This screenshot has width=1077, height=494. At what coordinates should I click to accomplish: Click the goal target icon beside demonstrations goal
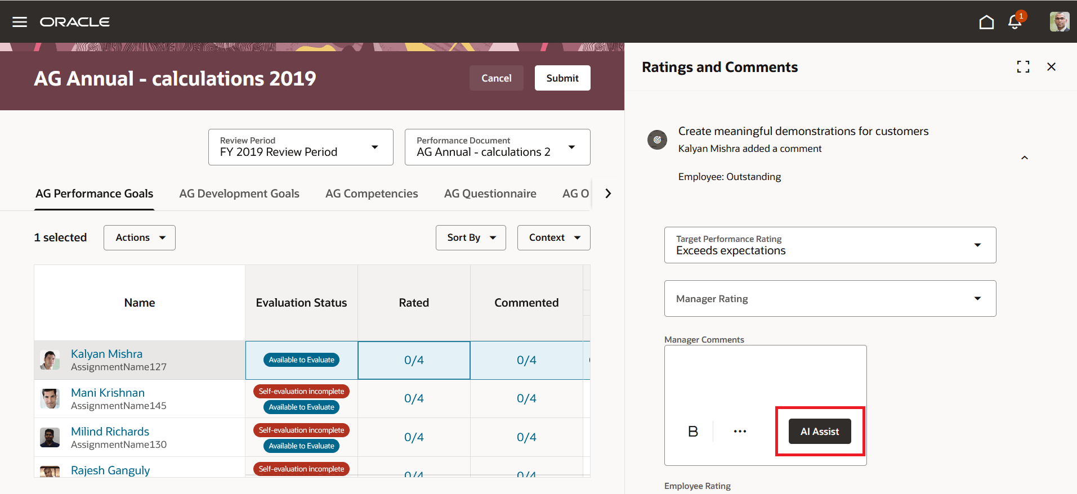click(x=657, y=140)
